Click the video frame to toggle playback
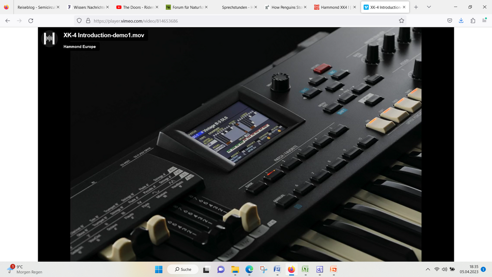The width and height of the screenshot is (492, 277). point(246,144)
